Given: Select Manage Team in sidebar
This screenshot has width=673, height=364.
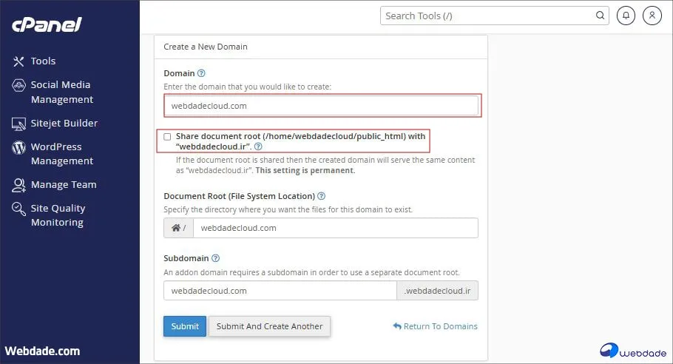Looking at the screenshot, I should 63,185.
